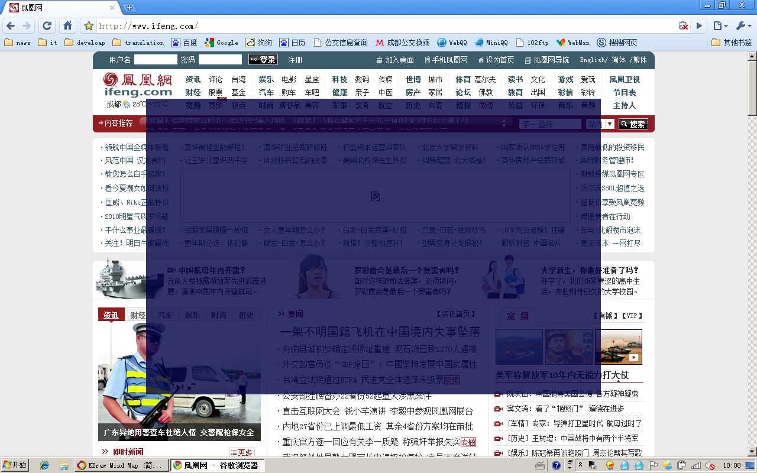
Task: Open the wrench settings menu dropdown
Action: pyautogui.click(x=743, y=26)
